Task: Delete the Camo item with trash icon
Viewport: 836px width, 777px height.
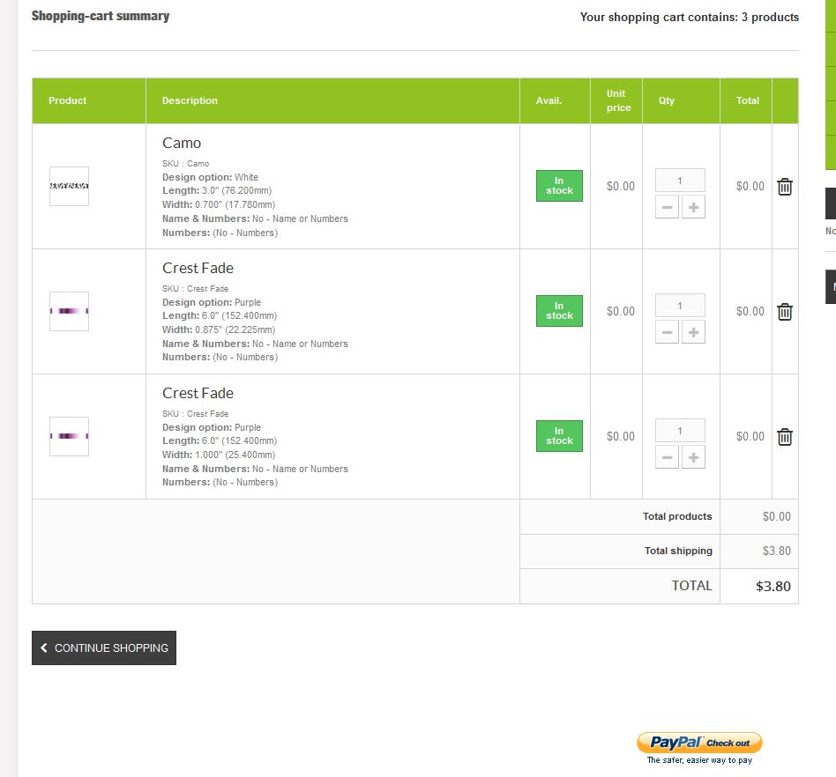Action: click(x=785, y=187)
